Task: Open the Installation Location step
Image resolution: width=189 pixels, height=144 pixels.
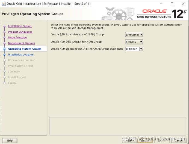Action: [x=21, y=55]
